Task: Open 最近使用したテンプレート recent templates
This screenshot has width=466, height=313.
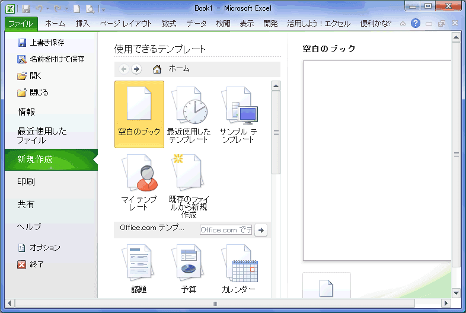Action: tap(189, 114)
